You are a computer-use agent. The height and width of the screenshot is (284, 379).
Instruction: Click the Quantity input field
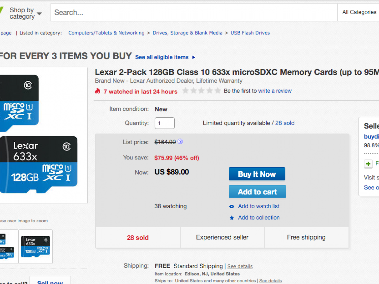point(165,123)
